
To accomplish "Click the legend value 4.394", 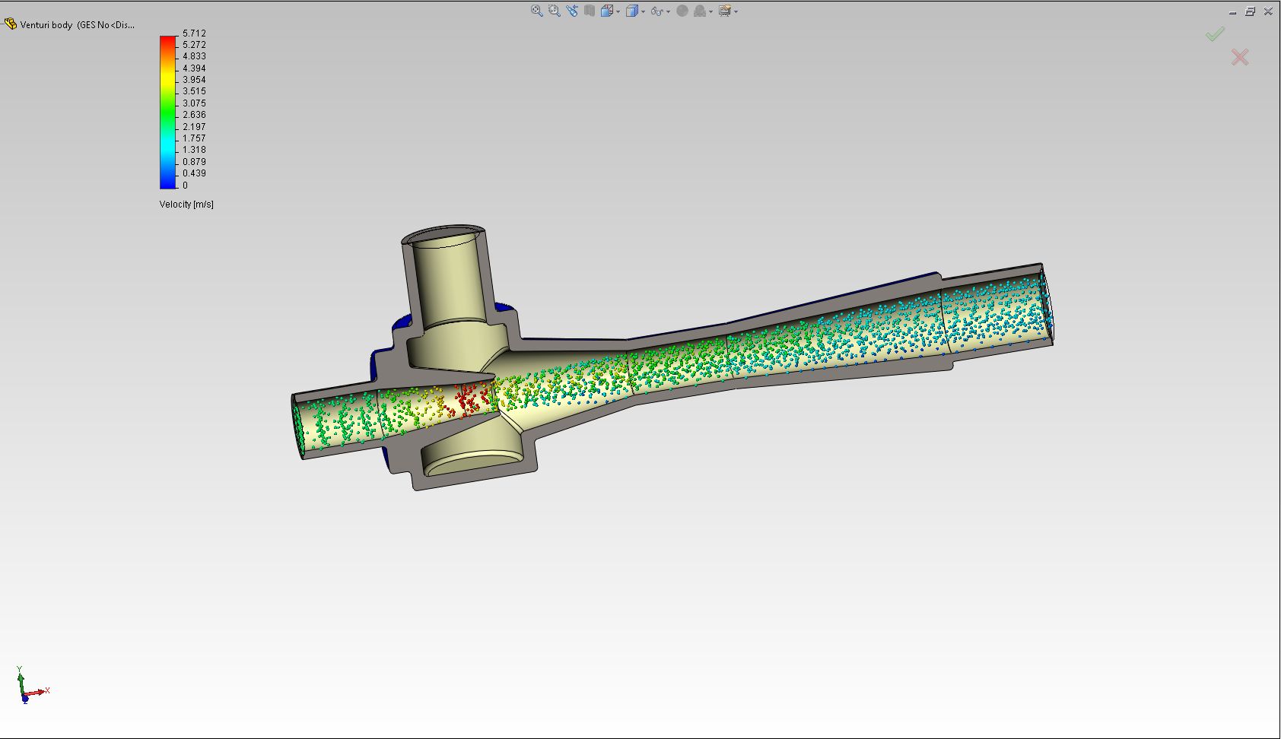I will 194,68.
